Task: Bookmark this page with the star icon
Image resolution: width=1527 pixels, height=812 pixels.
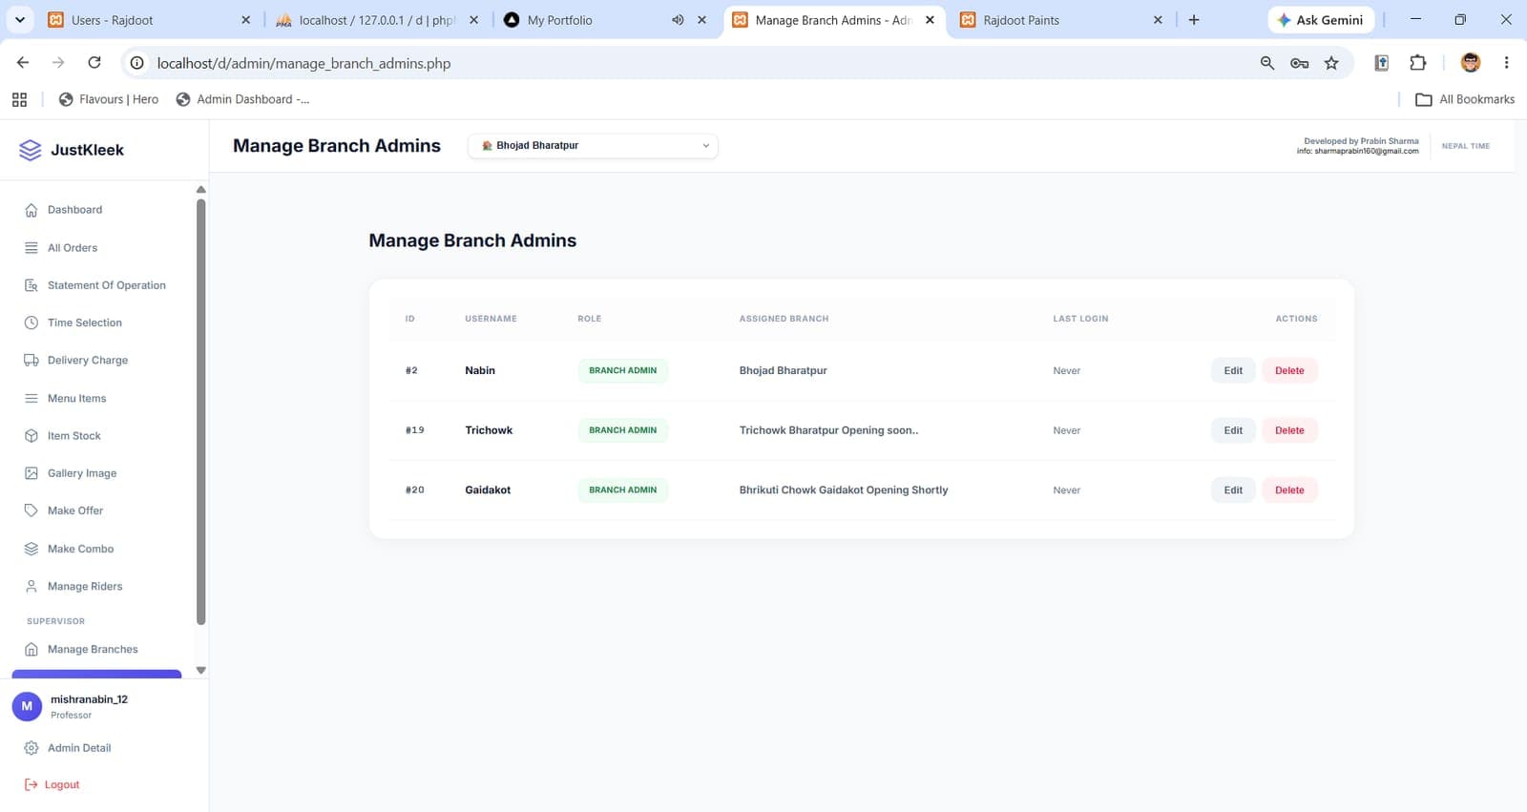Action: click(1331, 63)
